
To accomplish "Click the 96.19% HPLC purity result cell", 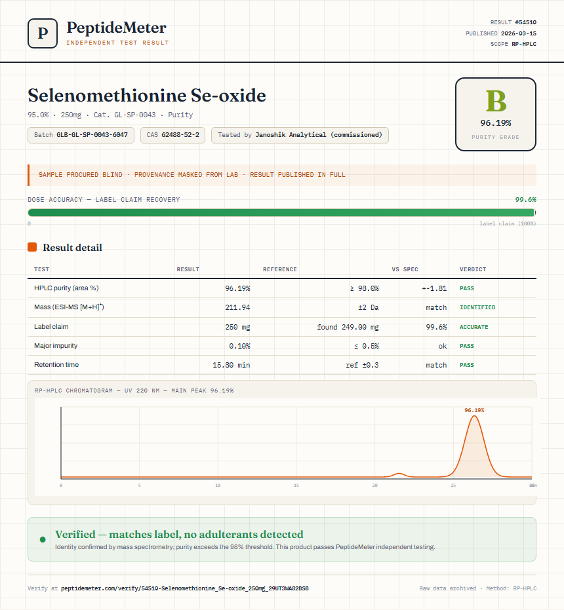I will (237, 288).
